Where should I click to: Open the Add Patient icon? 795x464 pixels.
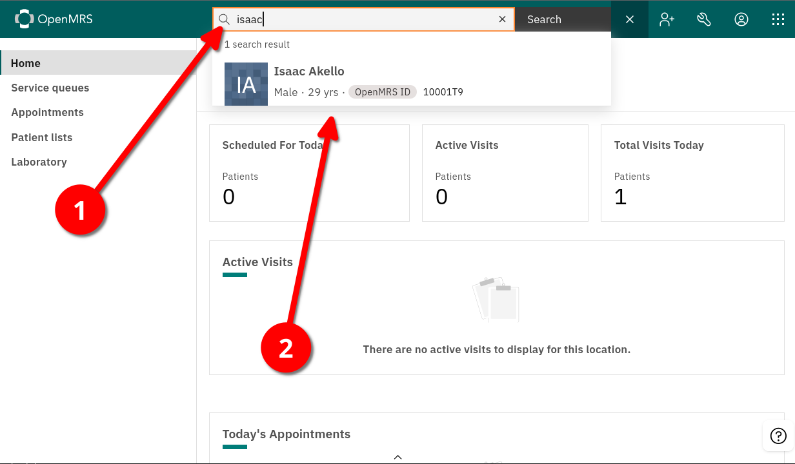coord(667,19)
